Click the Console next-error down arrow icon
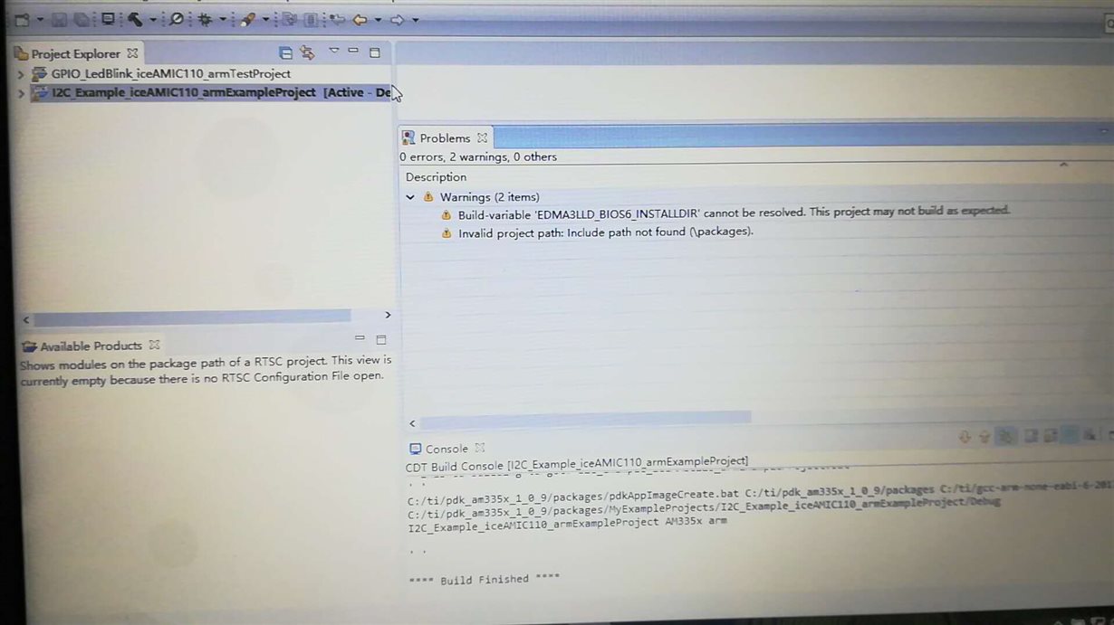This screenshot has height=625, width=1114. 965,437
